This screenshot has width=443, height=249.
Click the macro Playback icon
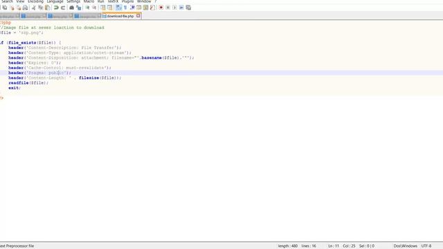(174, 8)
